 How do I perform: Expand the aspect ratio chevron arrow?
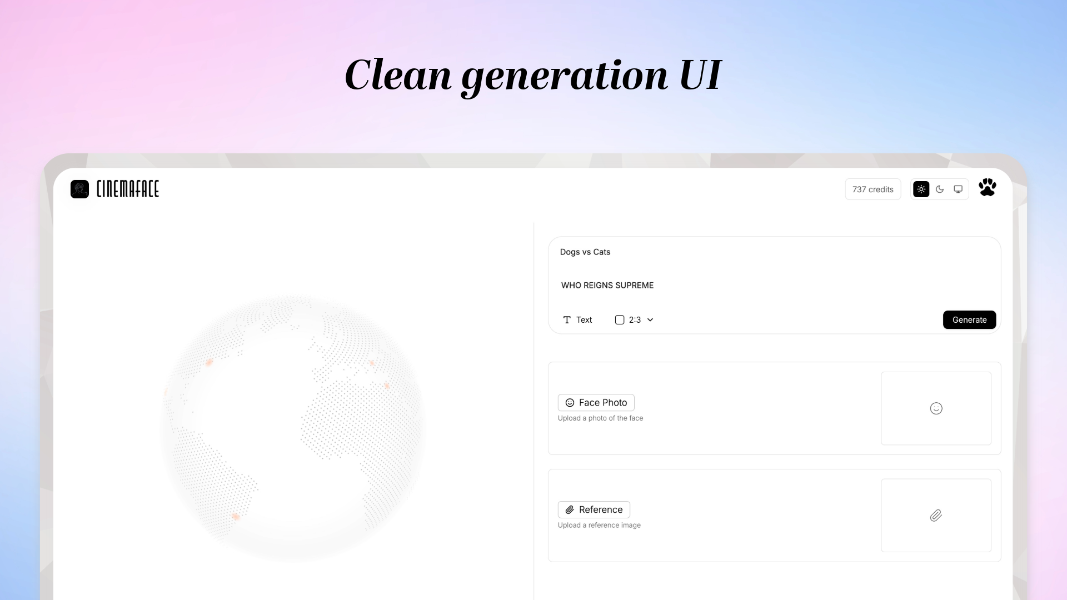coord(650,320)
